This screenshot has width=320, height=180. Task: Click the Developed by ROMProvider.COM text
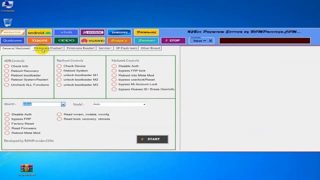[29, 141]
